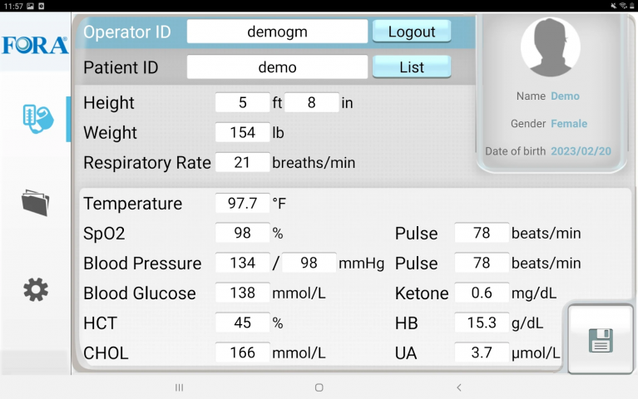Save measurements with the floppy disk icon
Viewport: 638px width, 399px height.
pyautogui.click(x=600, y=340)
